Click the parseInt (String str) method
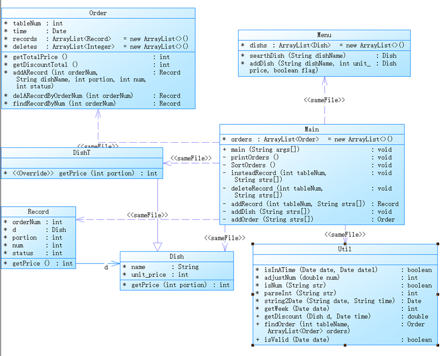Image resolution: width=443 pixels, height=356 pixels. [336, 293]
